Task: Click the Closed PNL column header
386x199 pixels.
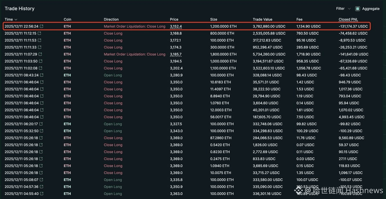Action: click(348, 20)
